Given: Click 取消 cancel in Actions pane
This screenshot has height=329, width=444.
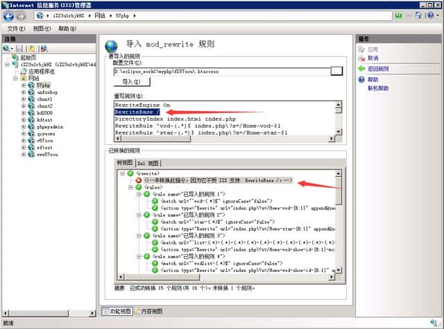Looking at the screenshot, I should point(373,58).
